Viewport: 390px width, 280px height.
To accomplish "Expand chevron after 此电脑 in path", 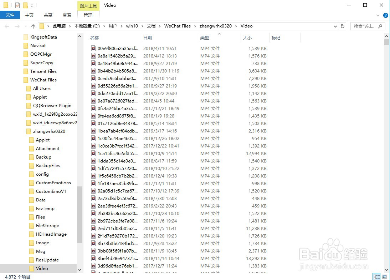I will pyautogui.click(x=70, y=26).
